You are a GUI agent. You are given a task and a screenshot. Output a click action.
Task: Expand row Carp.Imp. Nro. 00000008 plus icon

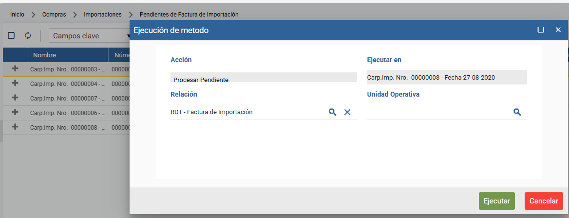[15, 127]
